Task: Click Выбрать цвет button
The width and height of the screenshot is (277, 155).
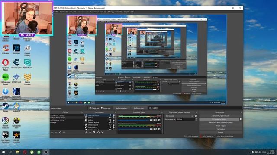Action: pyautogui.click(x=139, y=108)
